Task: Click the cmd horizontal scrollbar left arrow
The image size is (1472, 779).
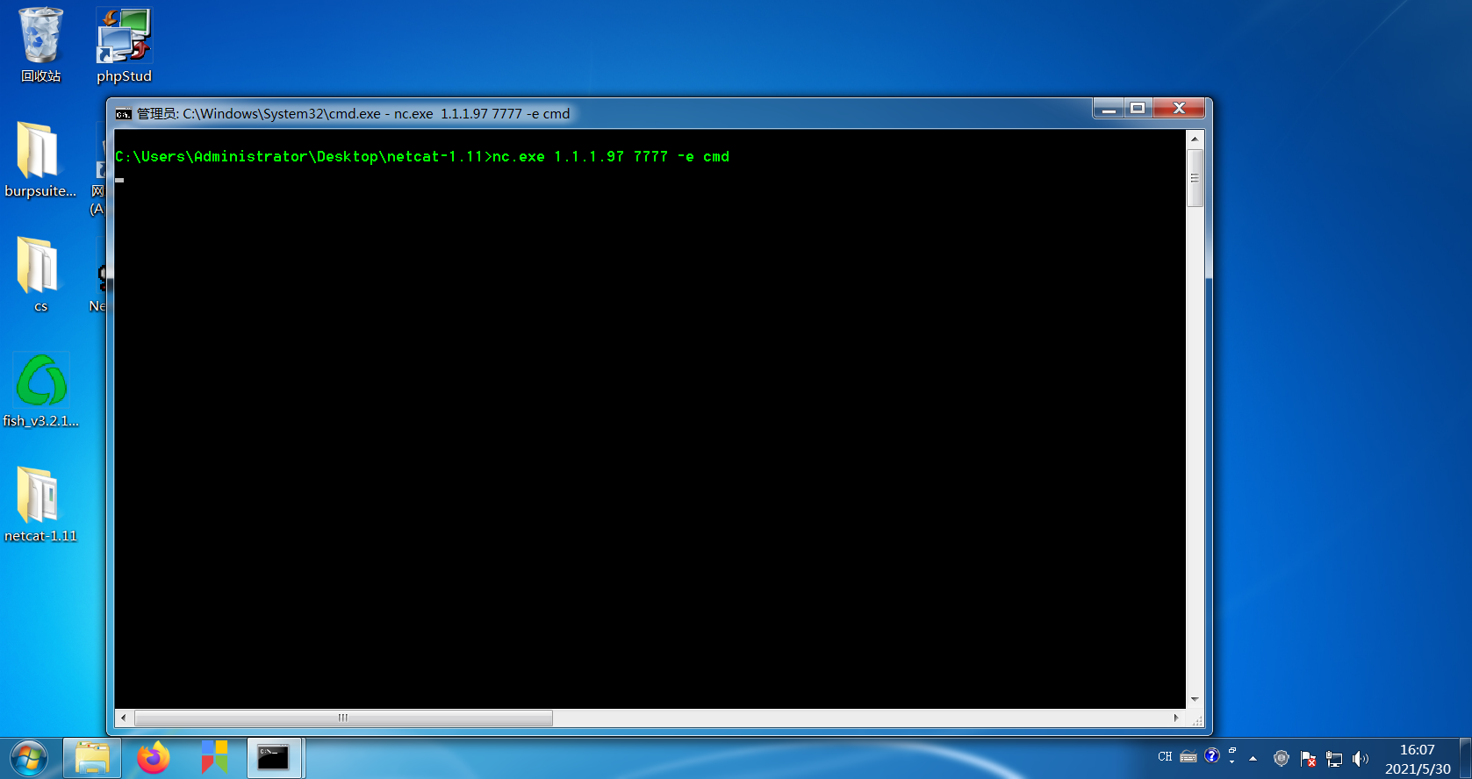Action: (x=123, y=718)
